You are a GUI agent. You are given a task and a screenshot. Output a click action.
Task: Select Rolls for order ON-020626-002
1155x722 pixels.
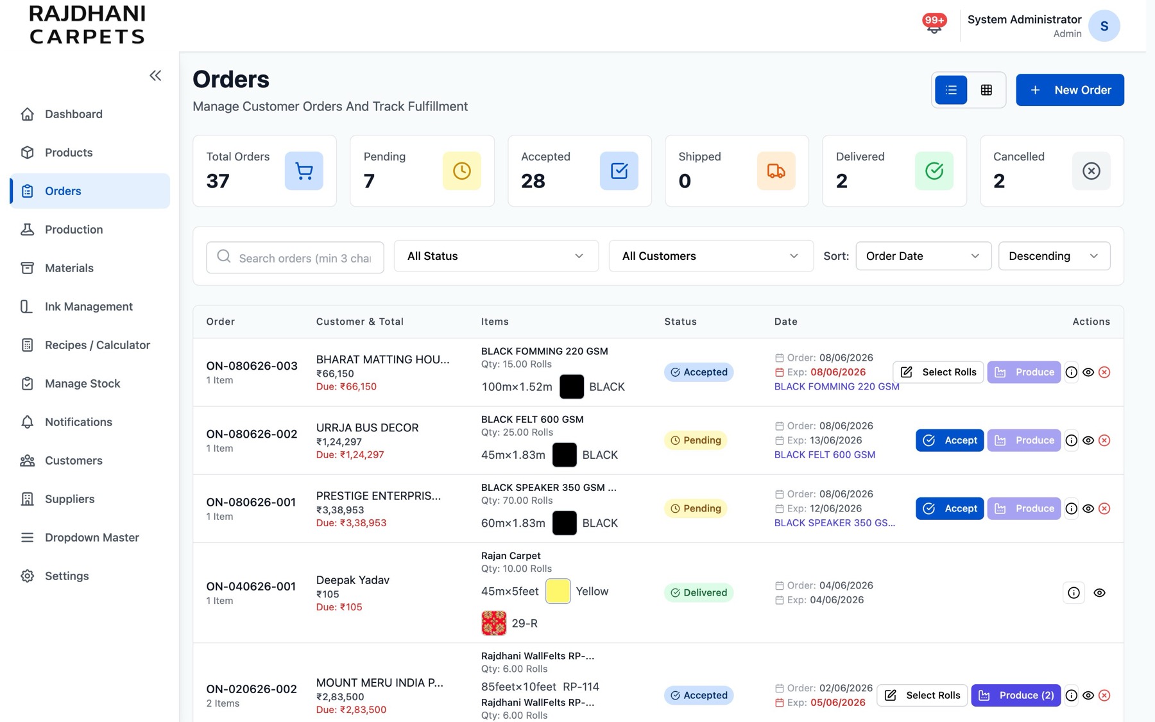point(922,695)
